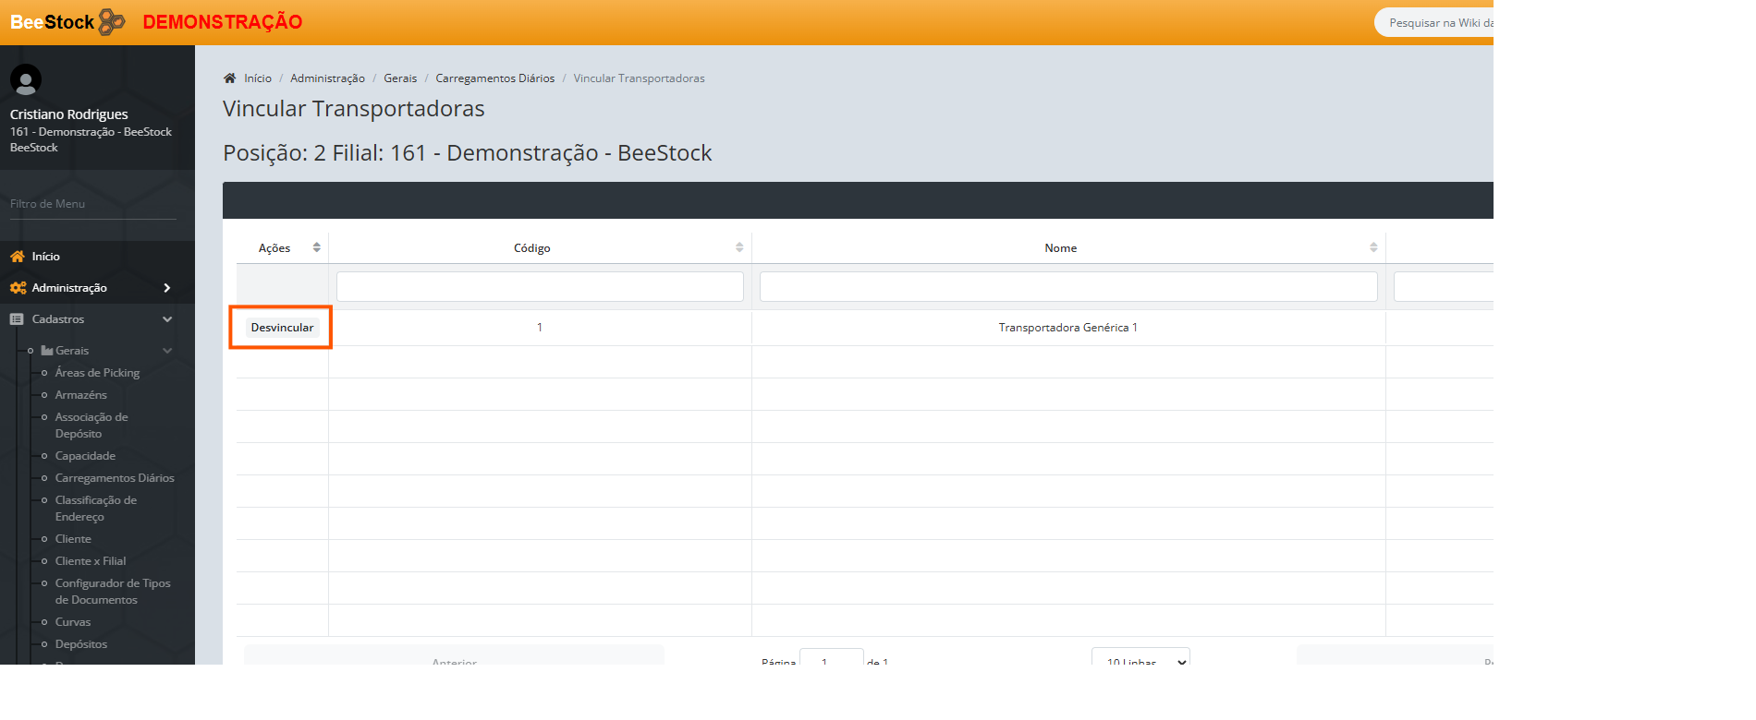Sort table by Código column
This screenshot has width=1756, height=720.
(x=738, y=247)
